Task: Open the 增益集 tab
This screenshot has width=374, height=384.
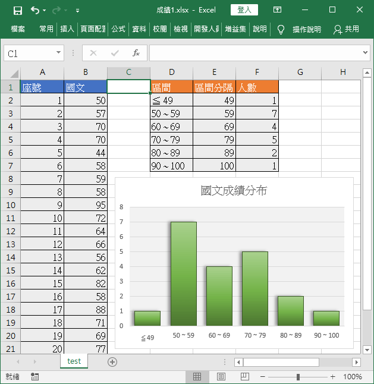Action: pyautogui.click(x=235, y=29)
